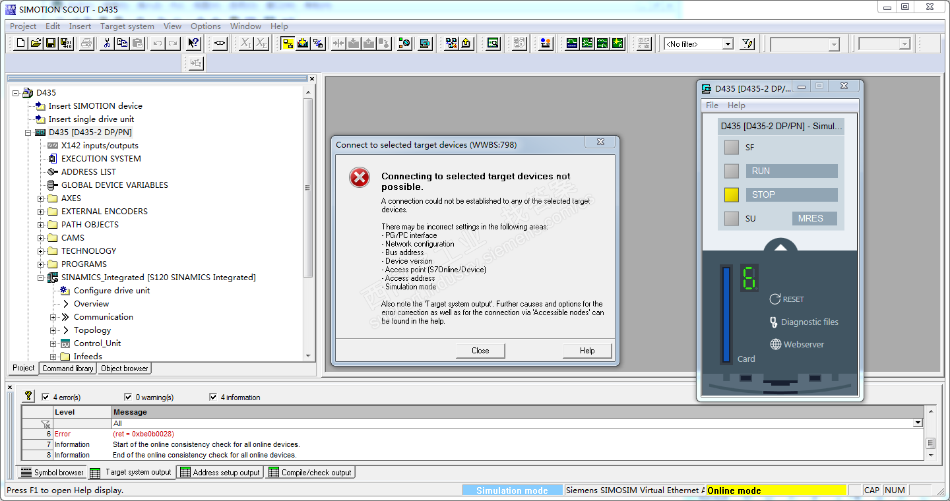950x501 pixels.
Task: Open the File menu in the D435 simulator window
Action: coord(712,105)
